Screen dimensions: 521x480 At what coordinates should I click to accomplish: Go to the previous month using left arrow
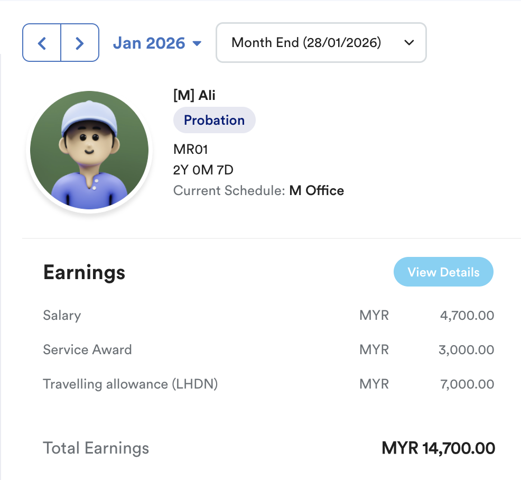[42, 43]
